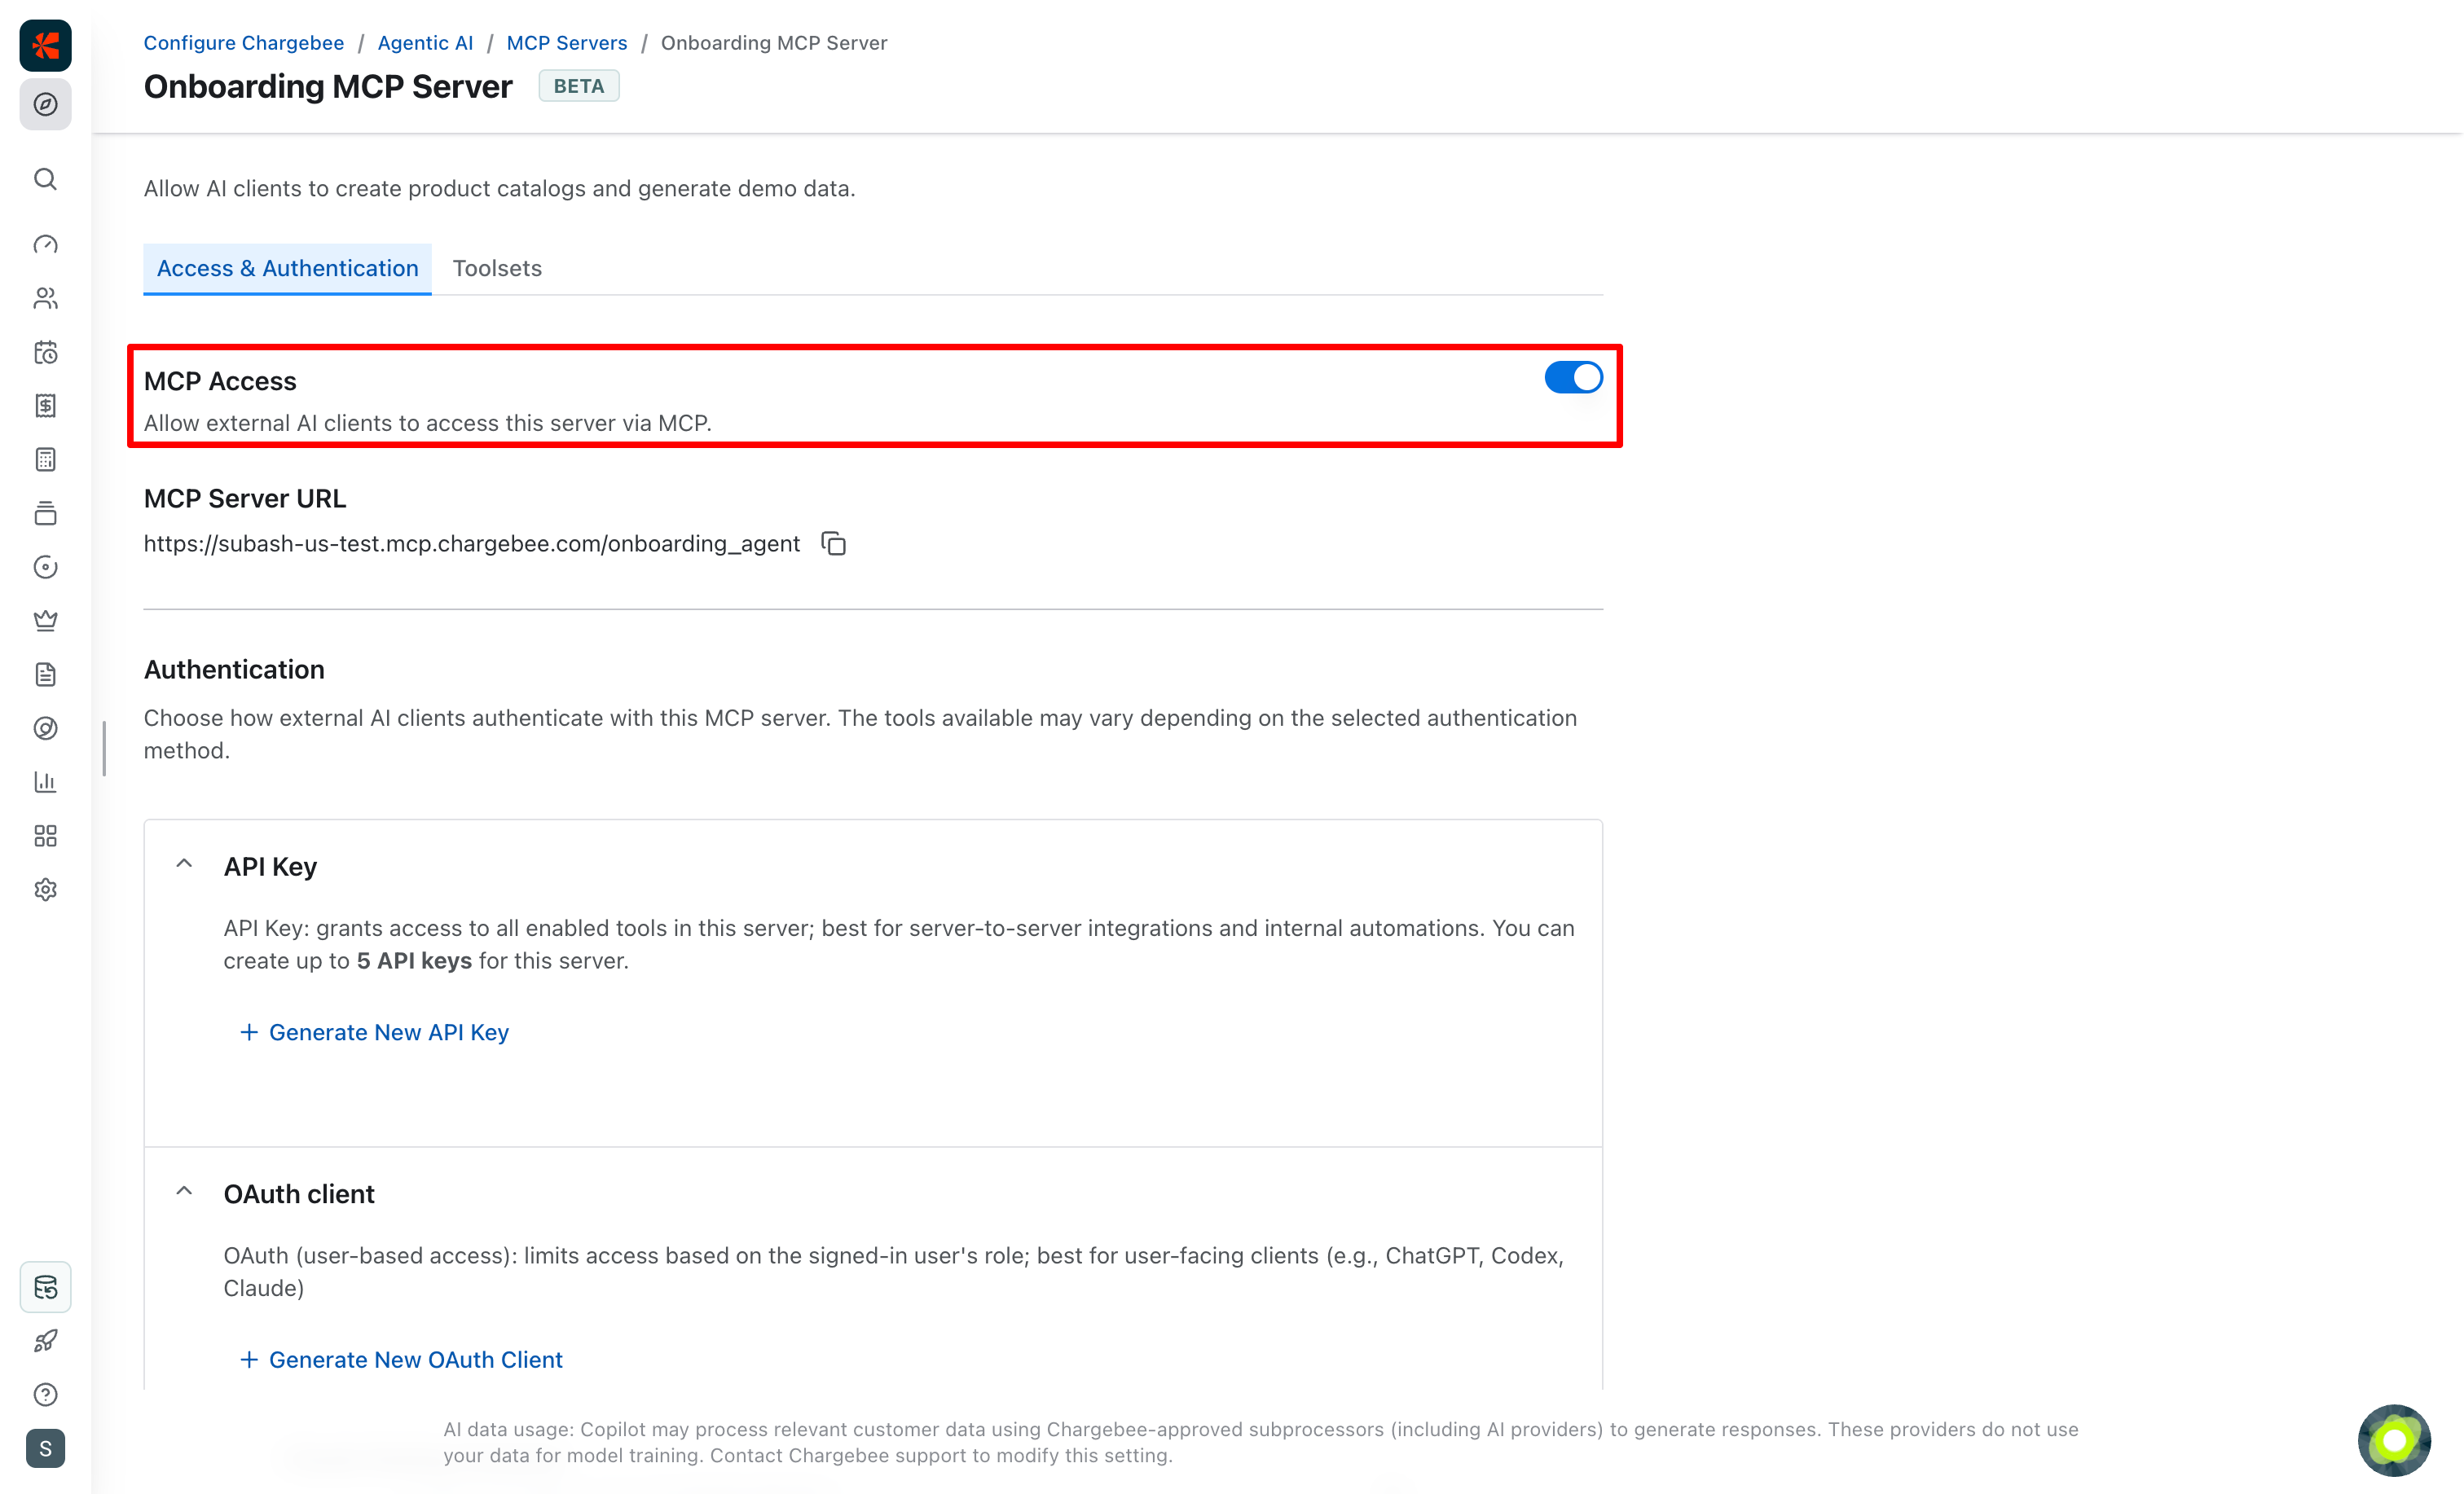This screenshot has height=1494, width=2464.
Task: Go to Configure Chargebee breadcrumb
Action: click(243, 43)
